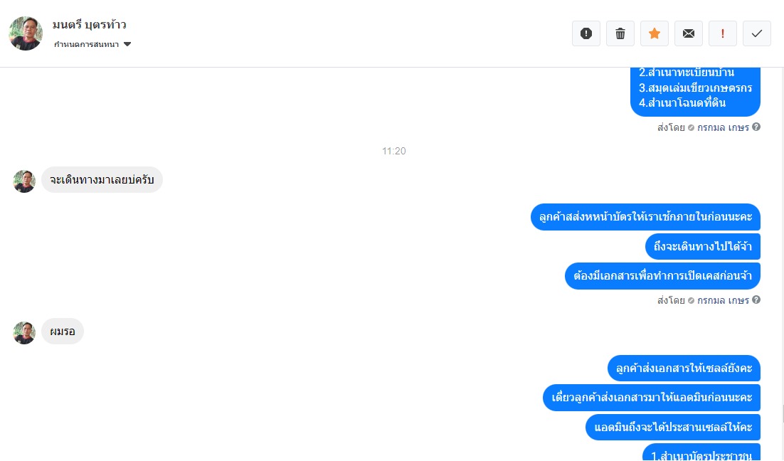Delete conversation with trash icon

click(x=620, y=33)
